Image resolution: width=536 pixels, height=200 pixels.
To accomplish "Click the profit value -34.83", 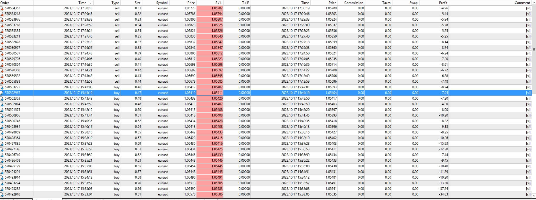I will click(443, 194).
